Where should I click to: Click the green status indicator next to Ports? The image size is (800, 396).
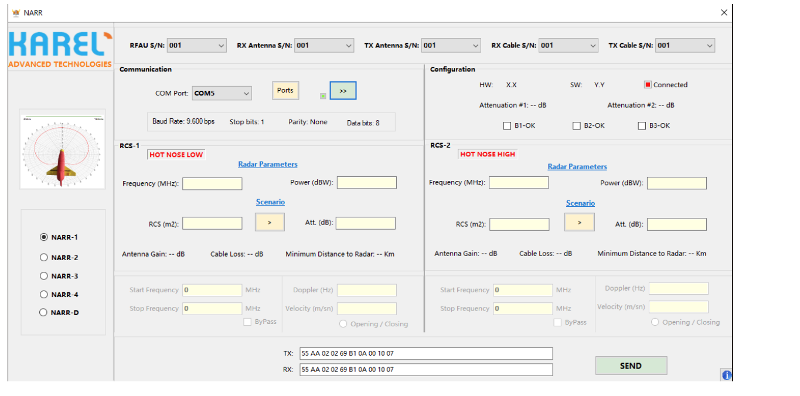323,96
